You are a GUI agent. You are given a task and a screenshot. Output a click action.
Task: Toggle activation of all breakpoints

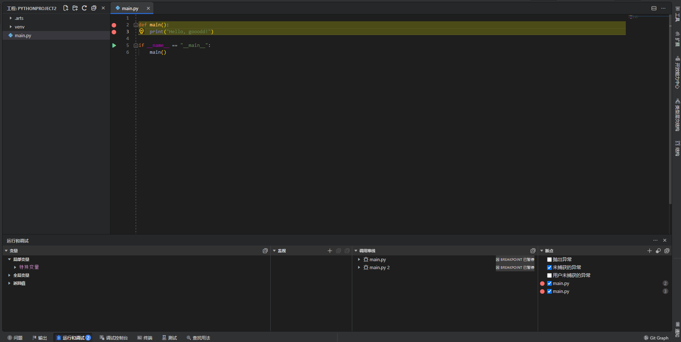[658, 251]
